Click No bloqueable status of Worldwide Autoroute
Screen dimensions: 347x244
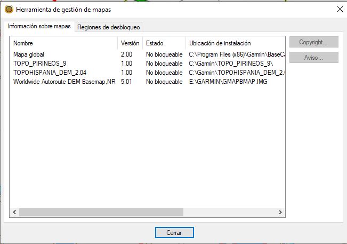[164, 82]
